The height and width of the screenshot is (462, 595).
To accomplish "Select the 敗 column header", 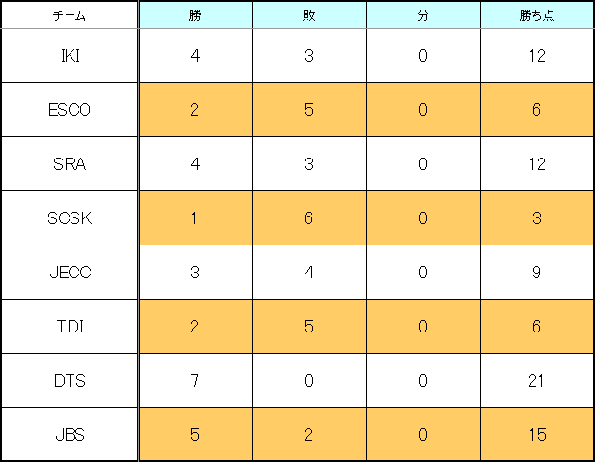I will tap(309, 14).
